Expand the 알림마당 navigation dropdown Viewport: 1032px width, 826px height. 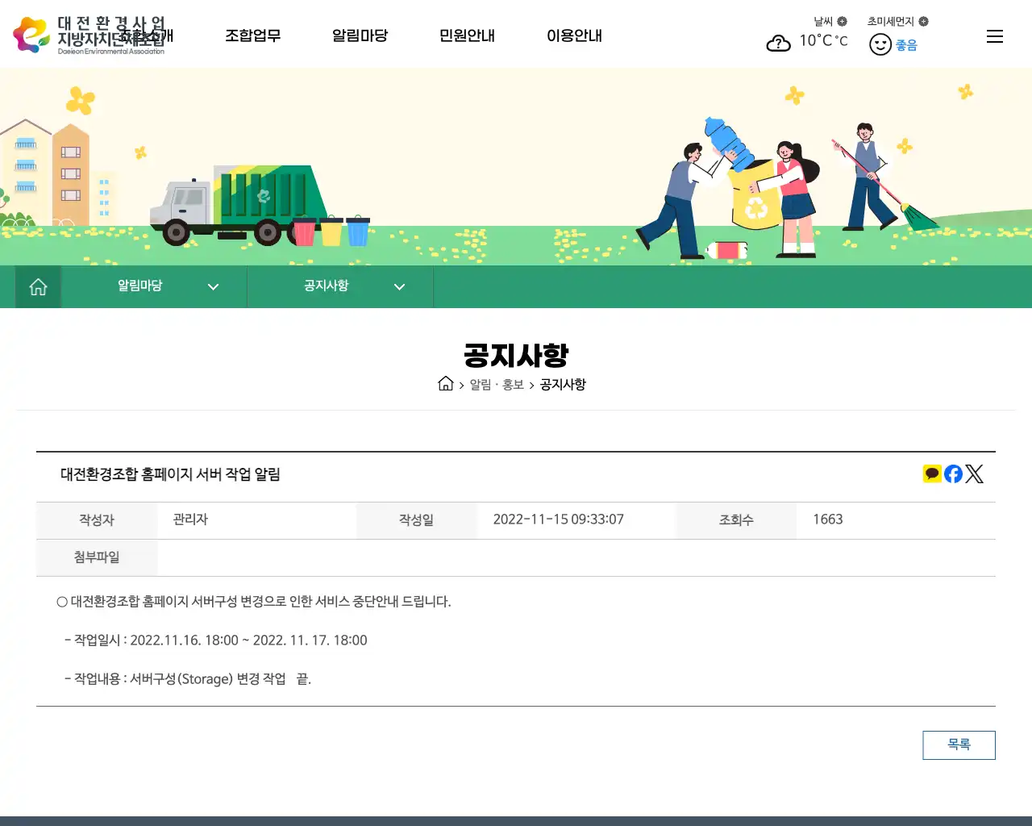coord(213,286)
